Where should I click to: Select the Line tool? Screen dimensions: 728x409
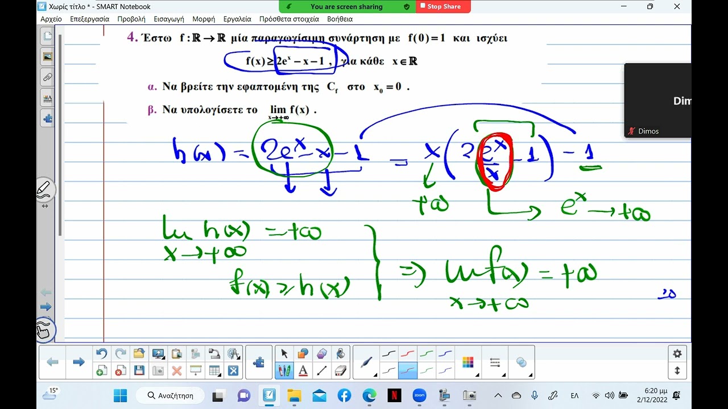tap(322, 370)
